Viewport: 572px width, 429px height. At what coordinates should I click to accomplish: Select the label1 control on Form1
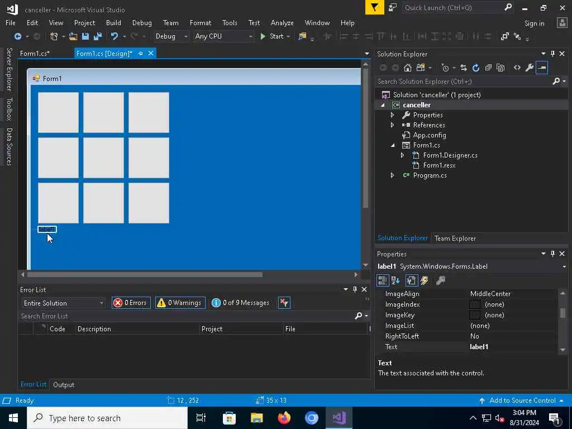[x=47, y=230]
